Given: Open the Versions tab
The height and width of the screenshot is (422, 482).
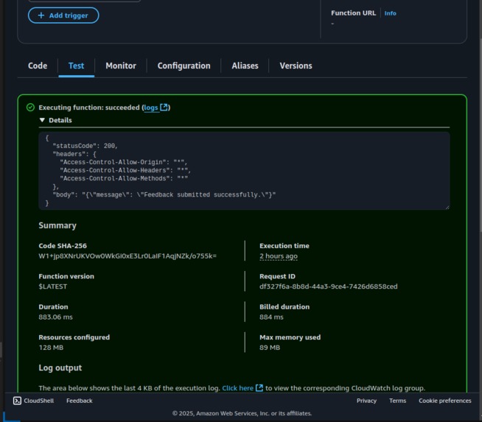Looking at the screenshot, I should 296,66.
